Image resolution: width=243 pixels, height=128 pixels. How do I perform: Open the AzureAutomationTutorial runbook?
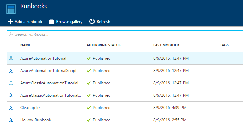(43, 58)
